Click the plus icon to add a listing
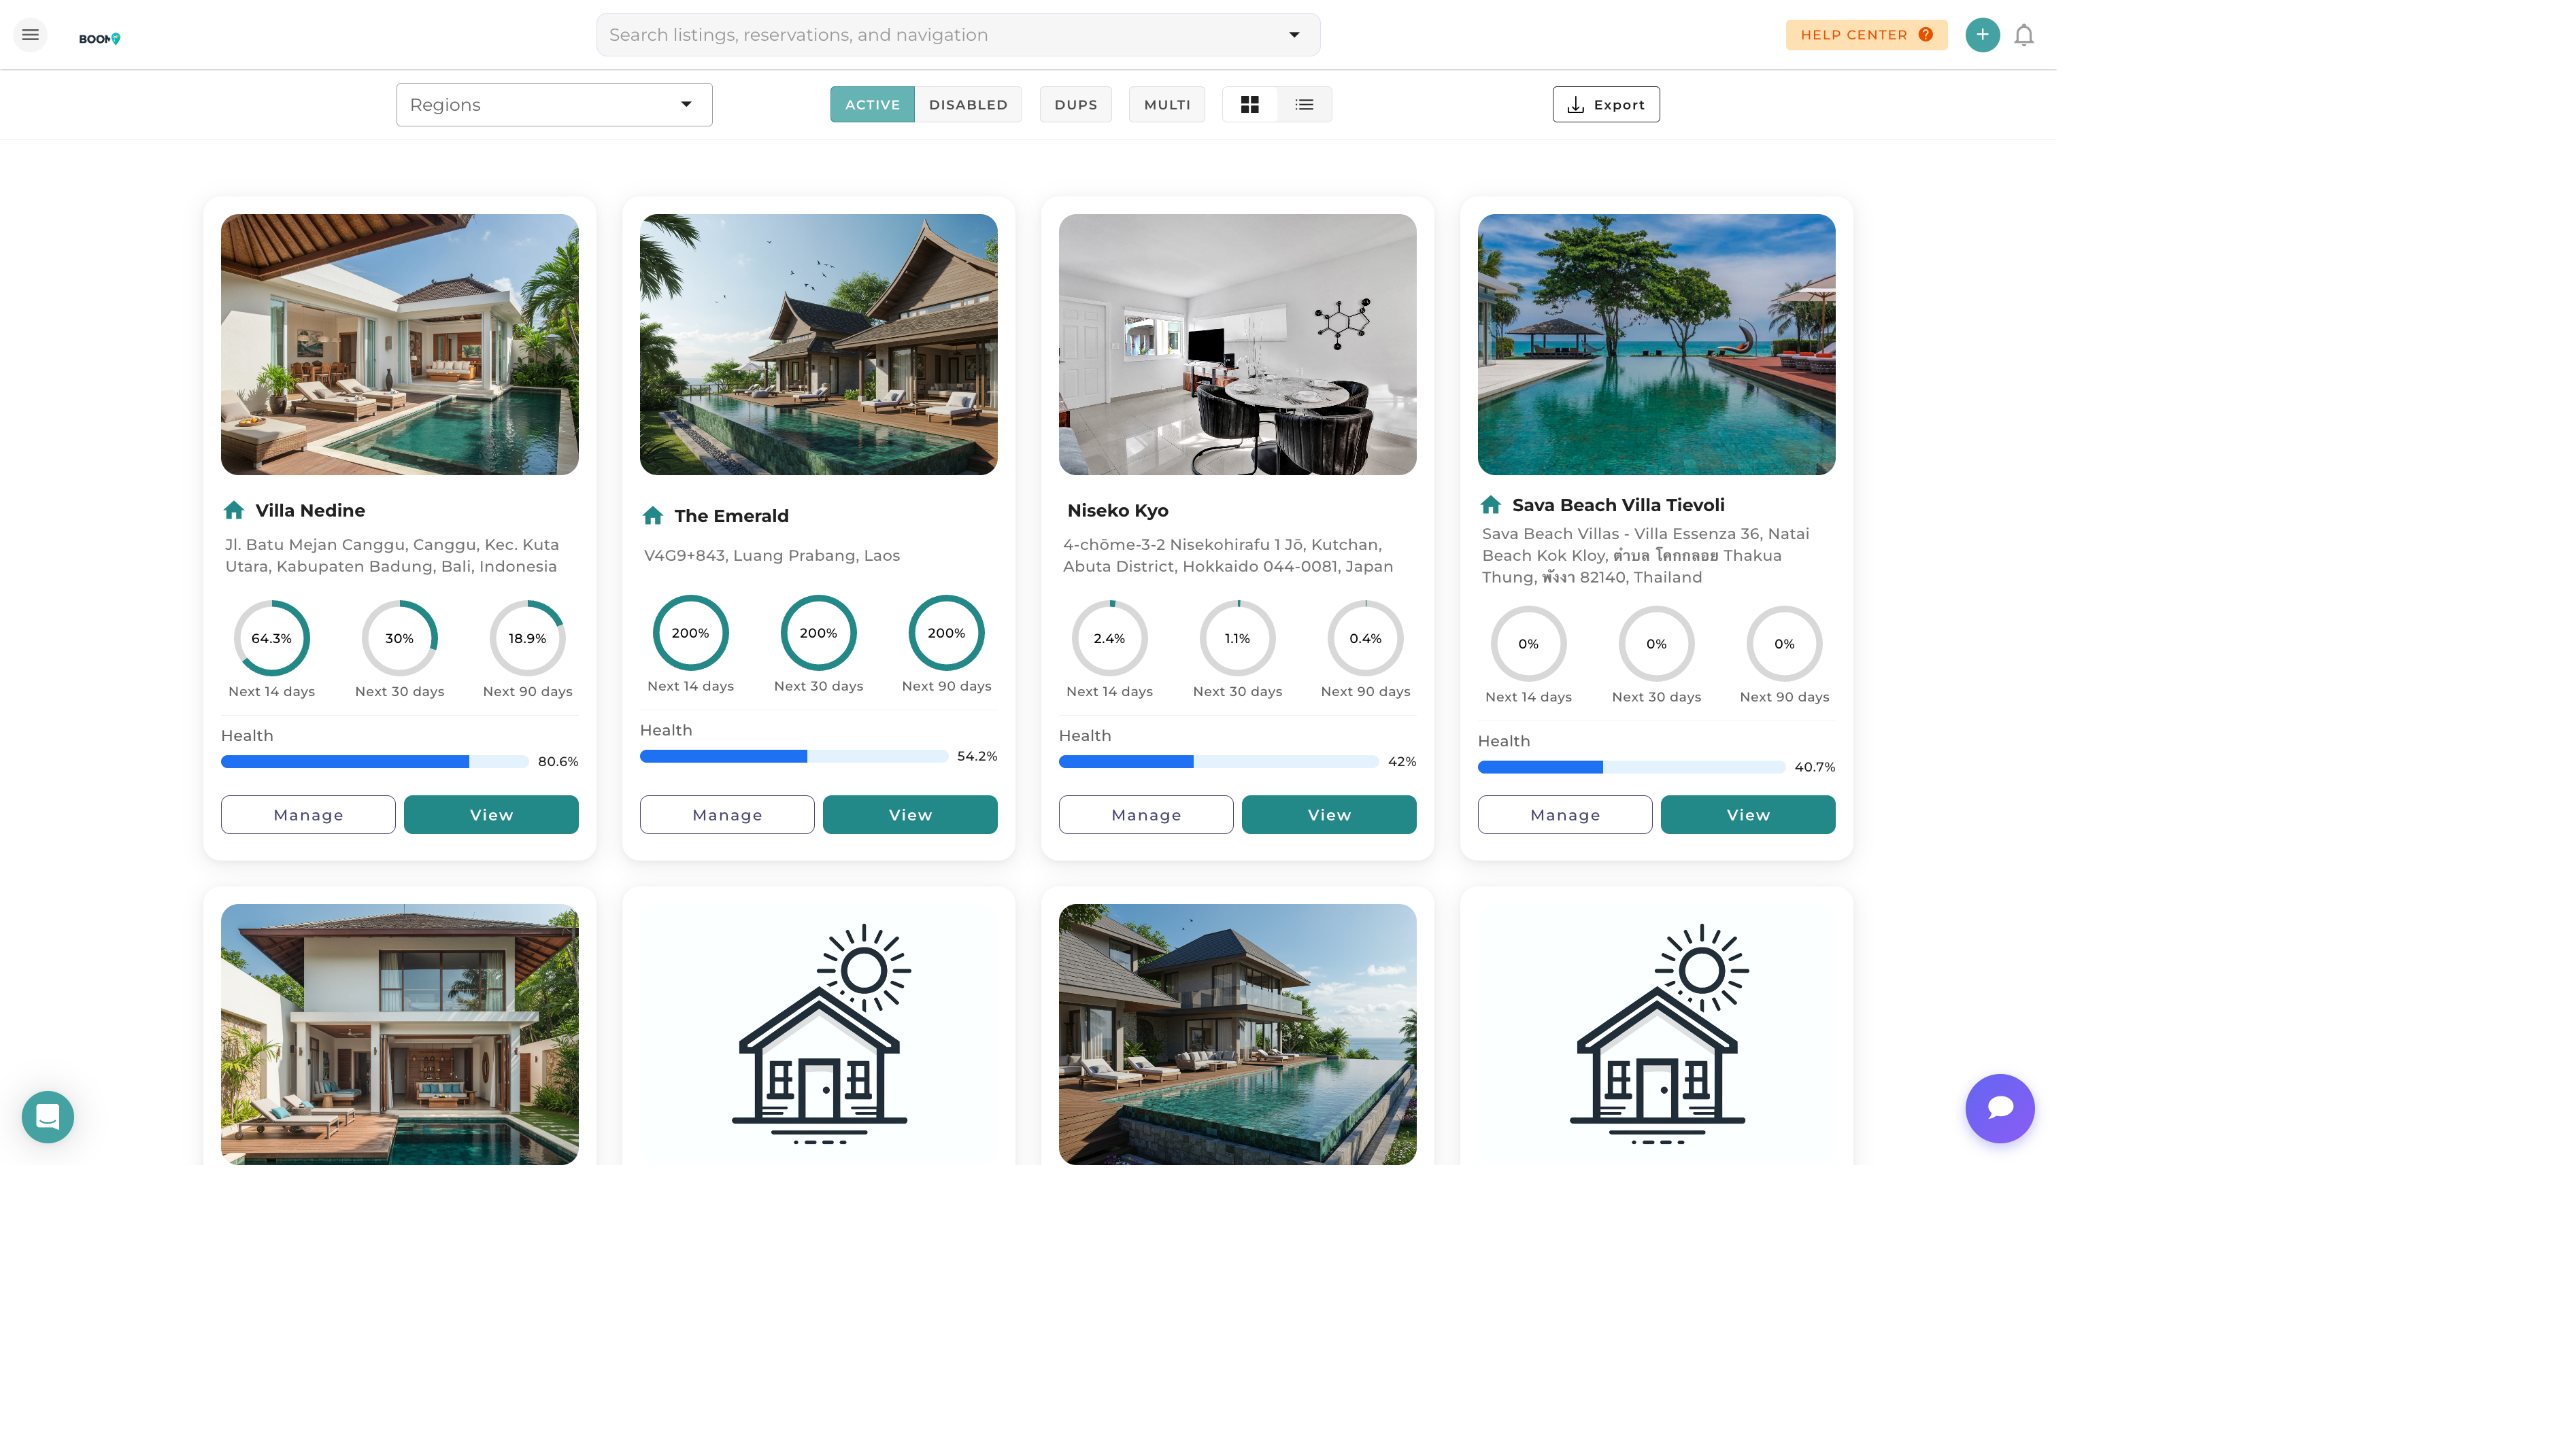Screen dimensions: 2571x1456 point(1982,34)
